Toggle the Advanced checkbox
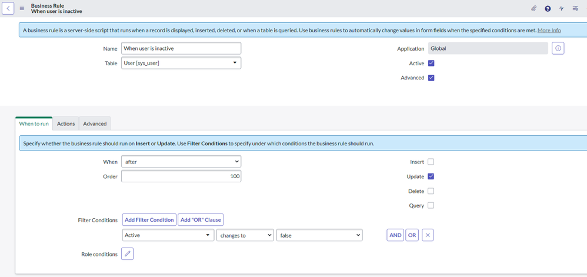The height and width of the screenshot is (277, 587). (x=431, y=78)
